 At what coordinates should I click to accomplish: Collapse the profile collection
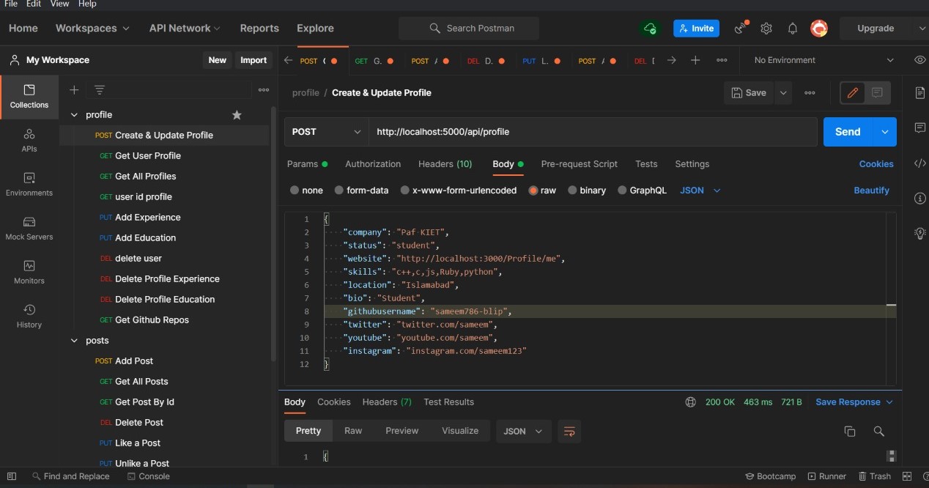point(73,115)
